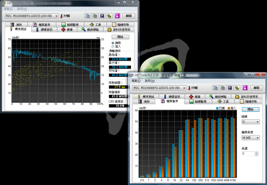Click maximum value 59.3 MB/秒

tap(120, 67)
